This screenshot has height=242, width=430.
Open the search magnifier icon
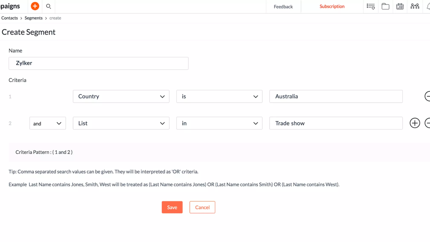48,6
